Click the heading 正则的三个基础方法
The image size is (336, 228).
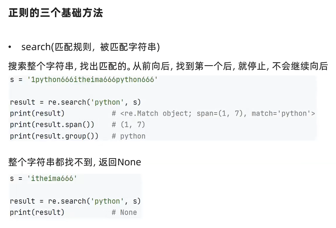(x=55, y=13)
